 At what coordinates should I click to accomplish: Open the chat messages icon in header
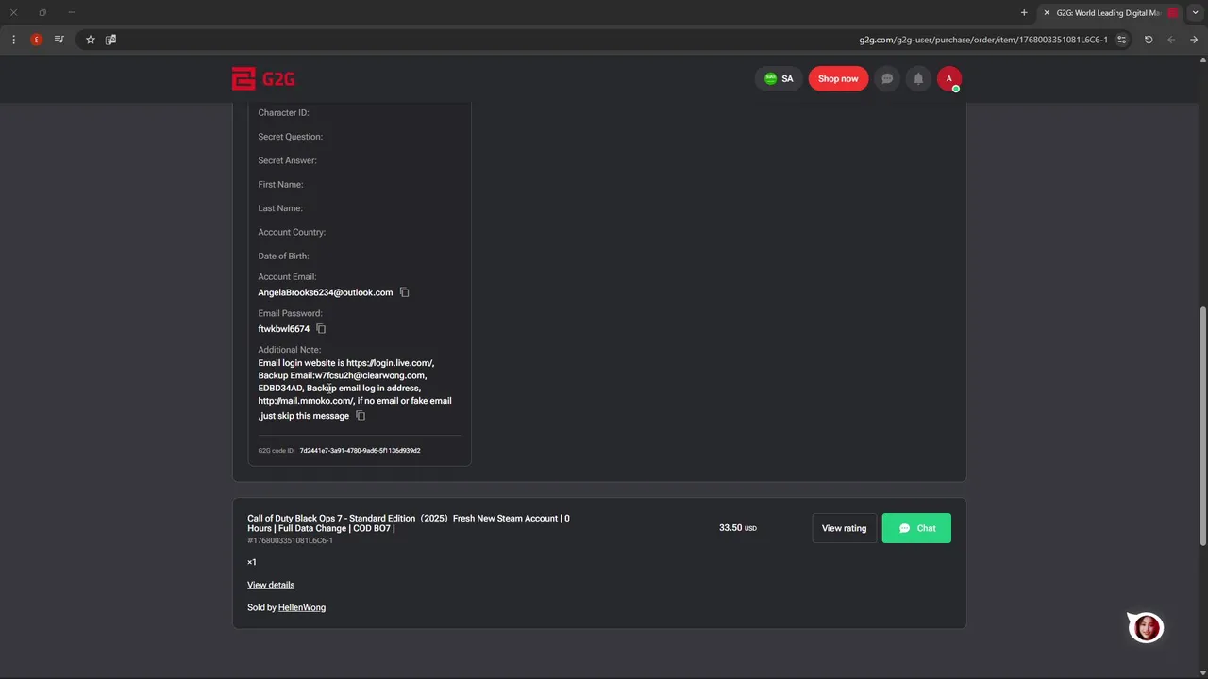coord(887,79)
